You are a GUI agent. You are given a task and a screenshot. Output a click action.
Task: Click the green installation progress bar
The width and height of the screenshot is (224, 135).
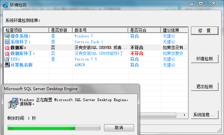coord(54,128)
